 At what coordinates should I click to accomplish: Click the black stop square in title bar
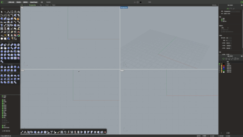point(141,2)
